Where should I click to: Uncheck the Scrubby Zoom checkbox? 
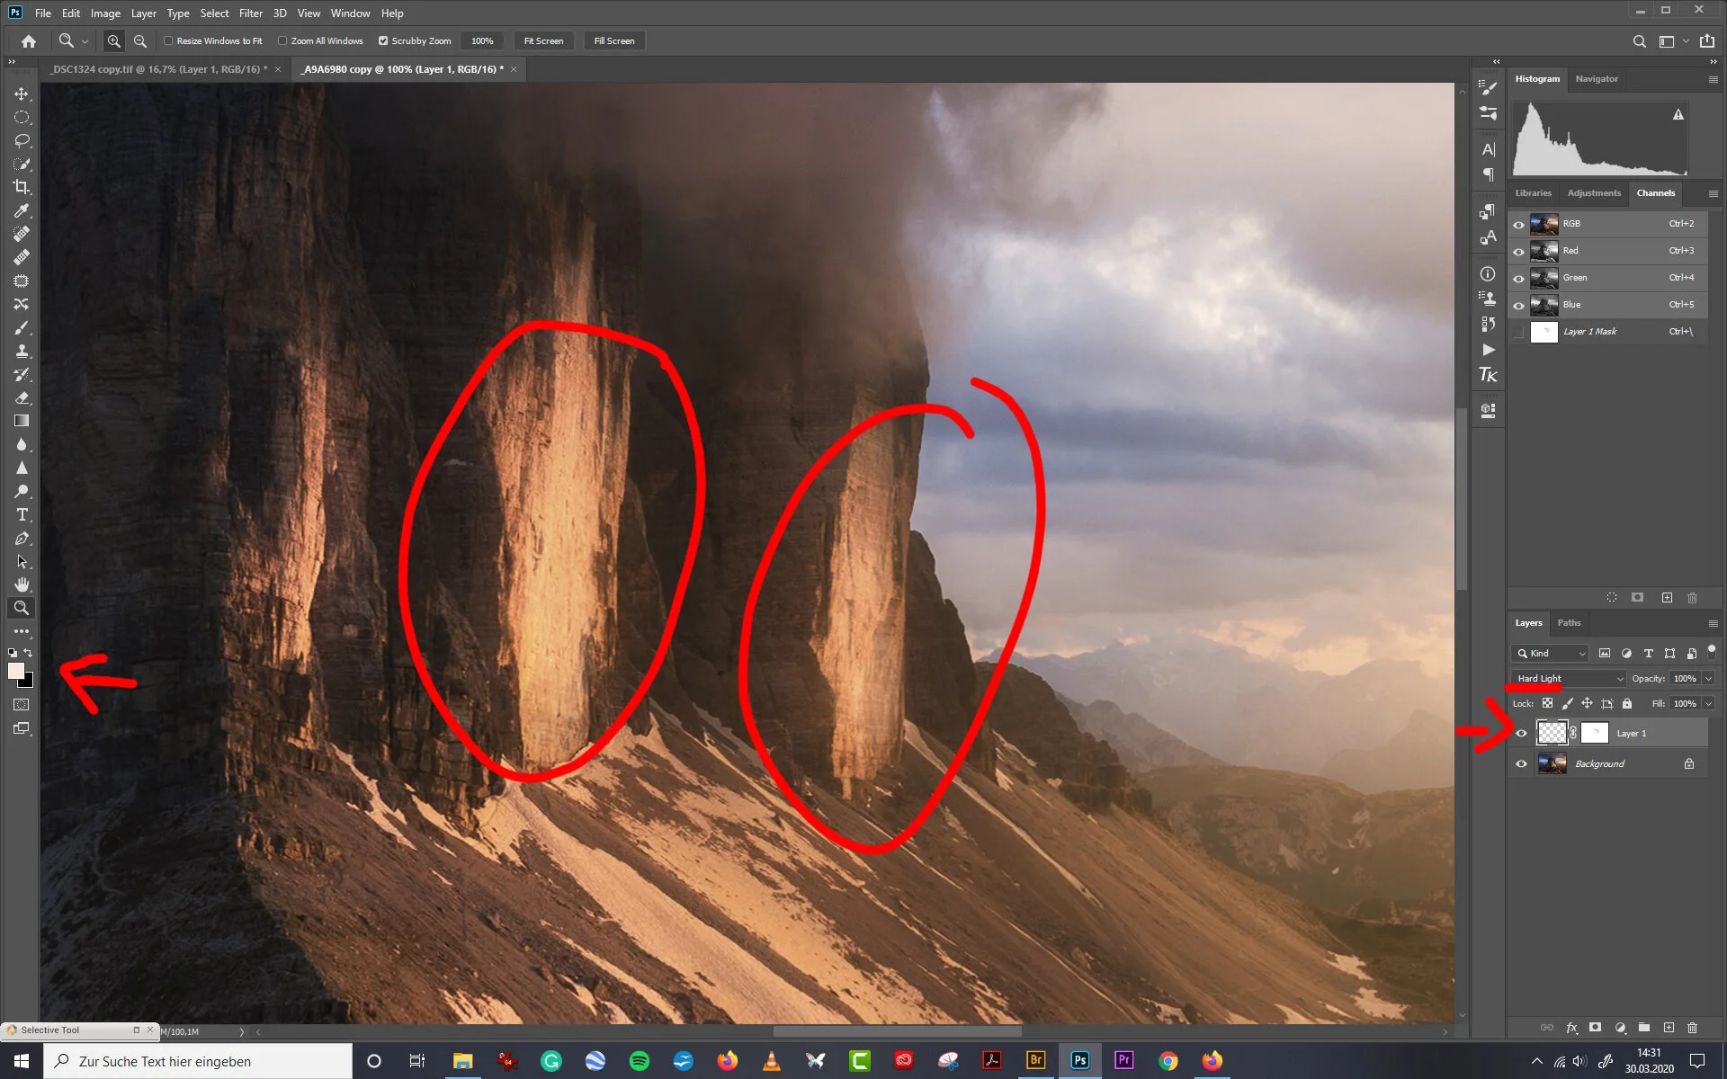[x=383, y=40]
